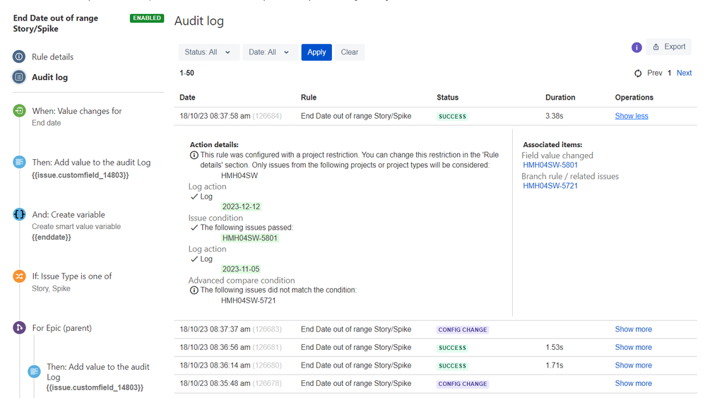The image size is (705, 398).
Task: Click the purple For Epic branch icon
Action: [x=19, y=328]
